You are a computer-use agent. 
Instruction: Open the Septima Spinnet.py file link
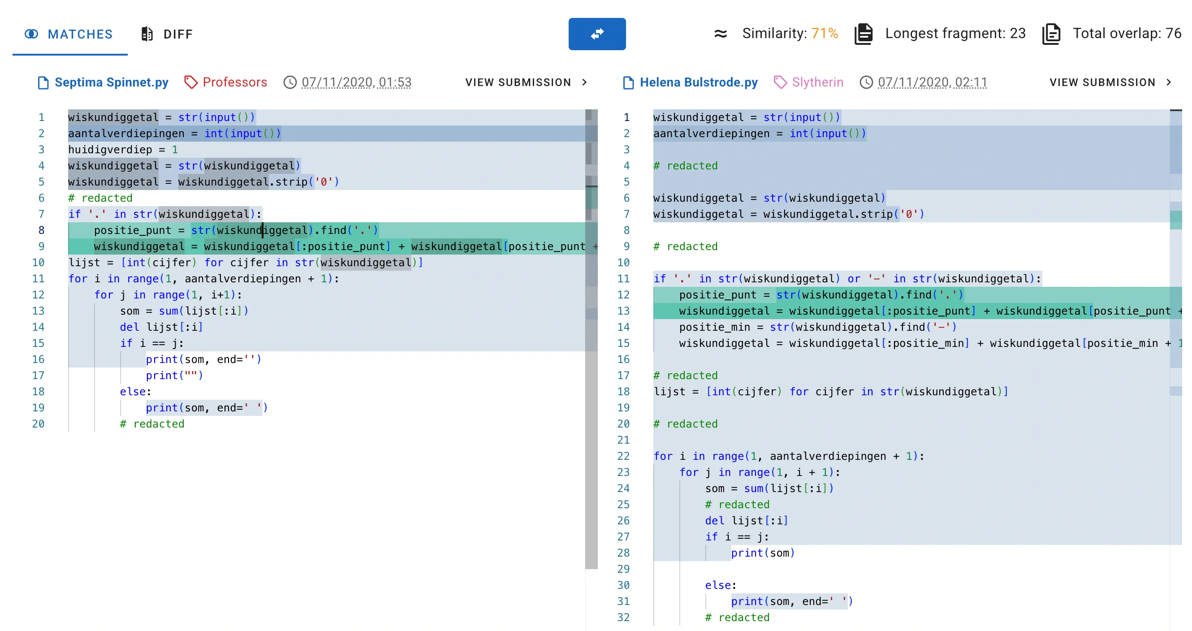click(112, 82)
